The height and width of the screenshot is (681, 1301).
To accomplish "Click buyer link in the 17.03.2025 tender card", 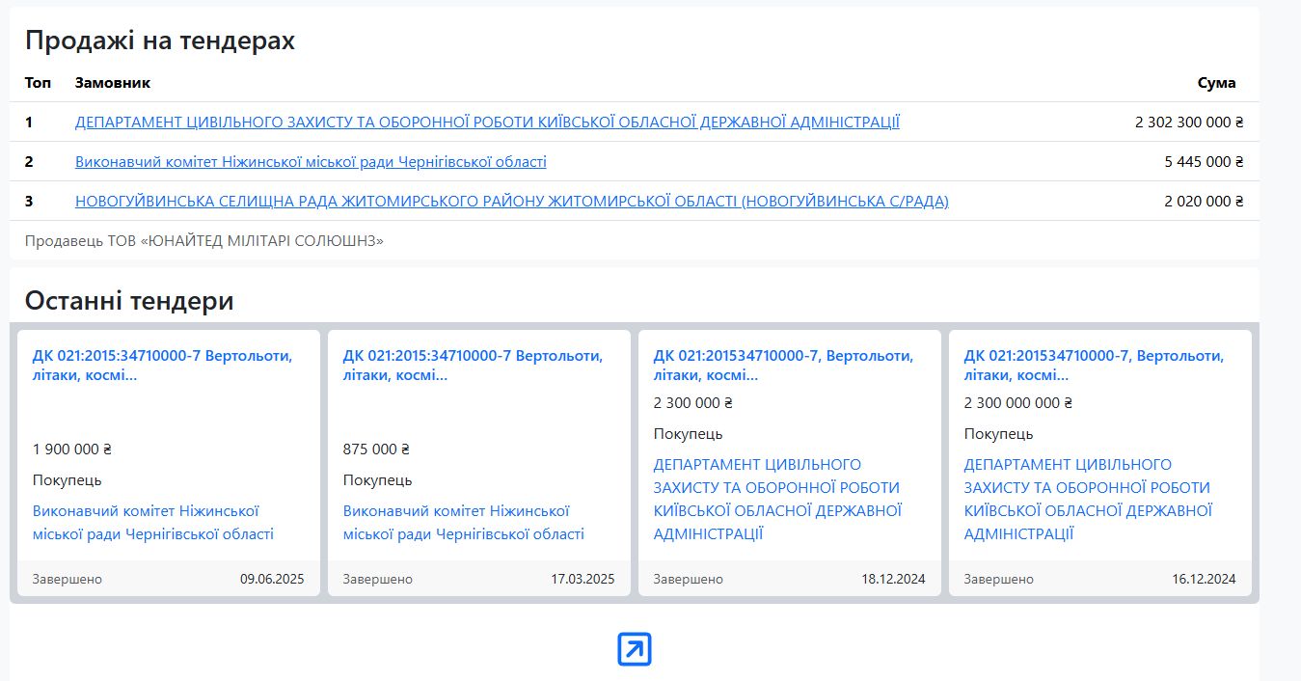I will point(463,522).
